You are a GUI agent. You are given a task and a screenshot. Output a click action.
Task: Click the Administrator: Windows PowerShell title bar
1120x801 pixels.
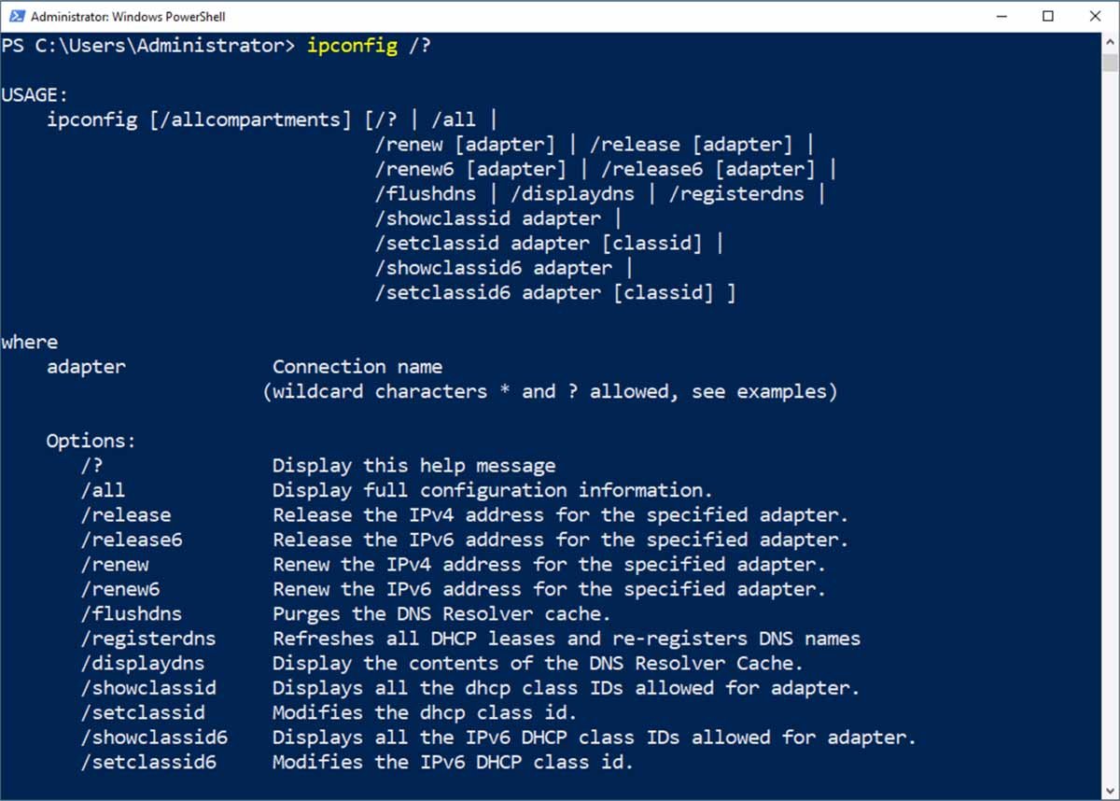pyautogui.click(x=131, y=16)
